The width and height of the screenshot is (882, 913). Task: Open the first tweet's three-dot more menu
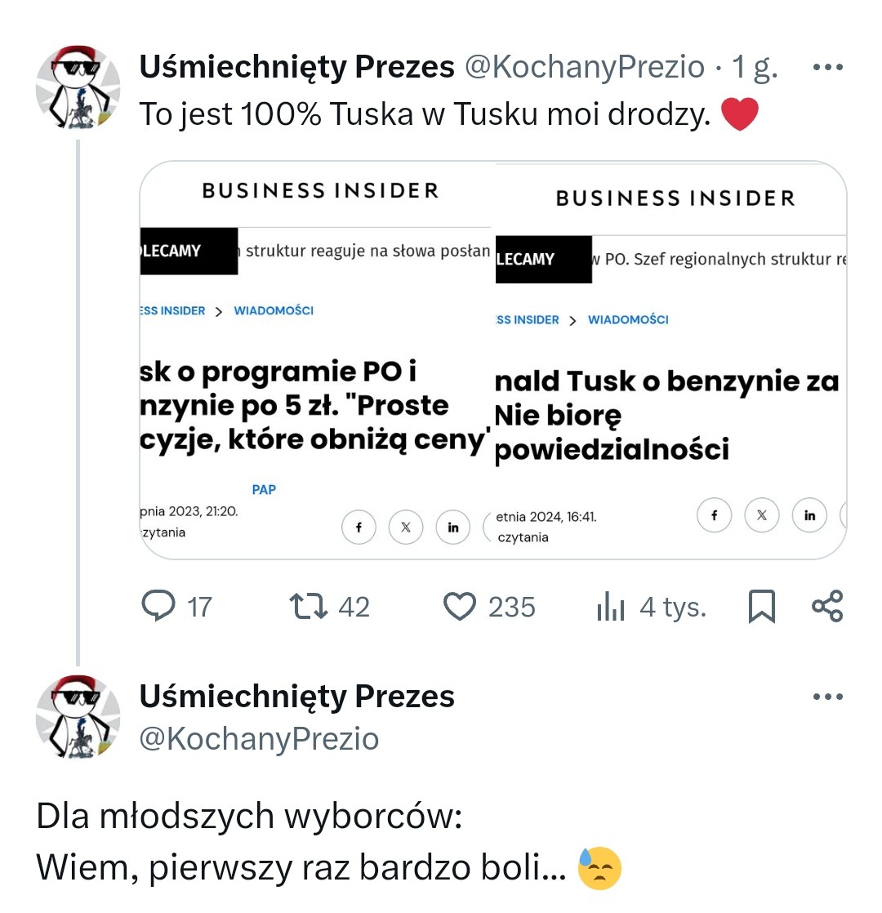click(828, 68)
